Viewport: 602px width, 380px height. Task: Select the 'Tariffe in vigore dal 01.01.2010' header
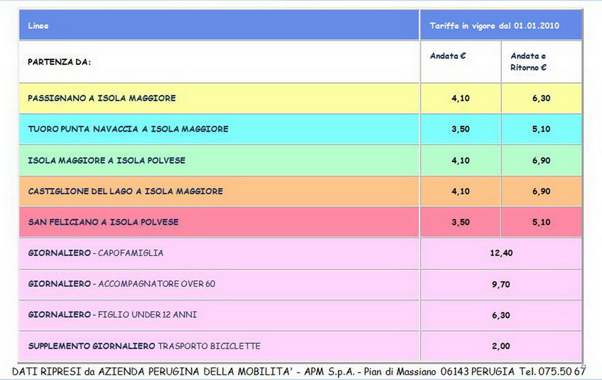coord(494,25)
